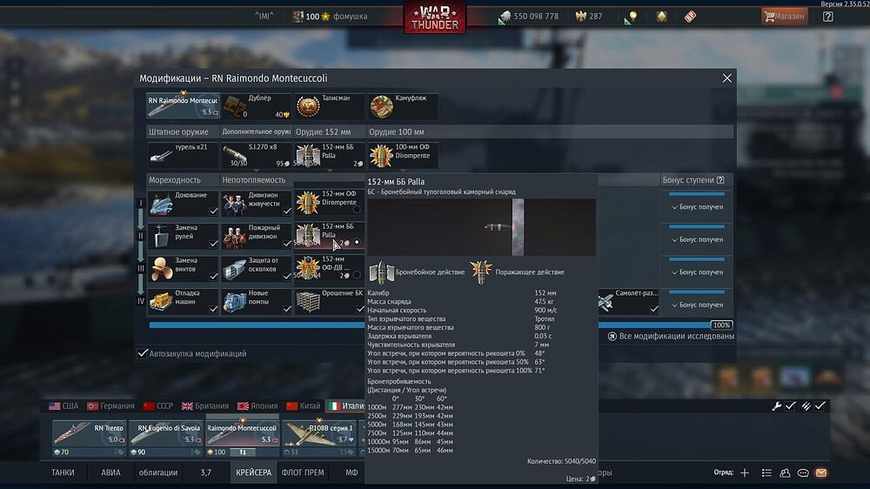Select the Замена винтов propeller modification
The image size is (870, 489).
(x=183, y=269)
